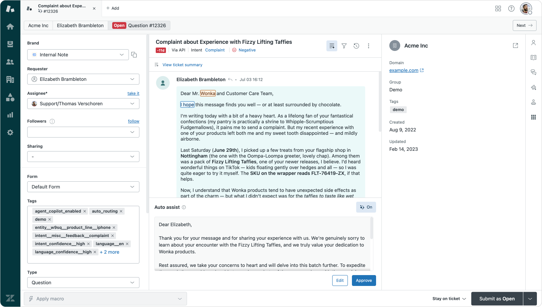The width and height of the screenshot is (542, 307).
Task: Show ticket events history clock icon
Action: 356,46
